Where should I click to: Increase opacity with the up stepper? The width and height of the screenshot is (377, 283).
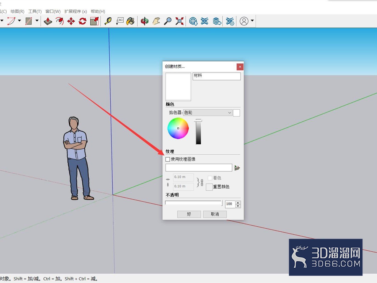(238, 203)
